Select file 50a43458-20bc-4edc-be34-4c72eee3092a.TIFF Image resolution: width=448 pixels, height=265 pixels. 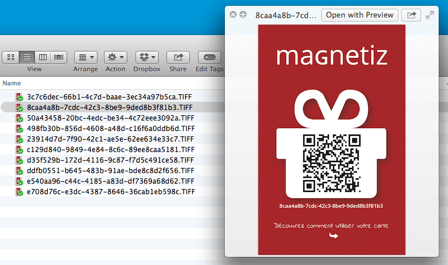click(110, 118)
